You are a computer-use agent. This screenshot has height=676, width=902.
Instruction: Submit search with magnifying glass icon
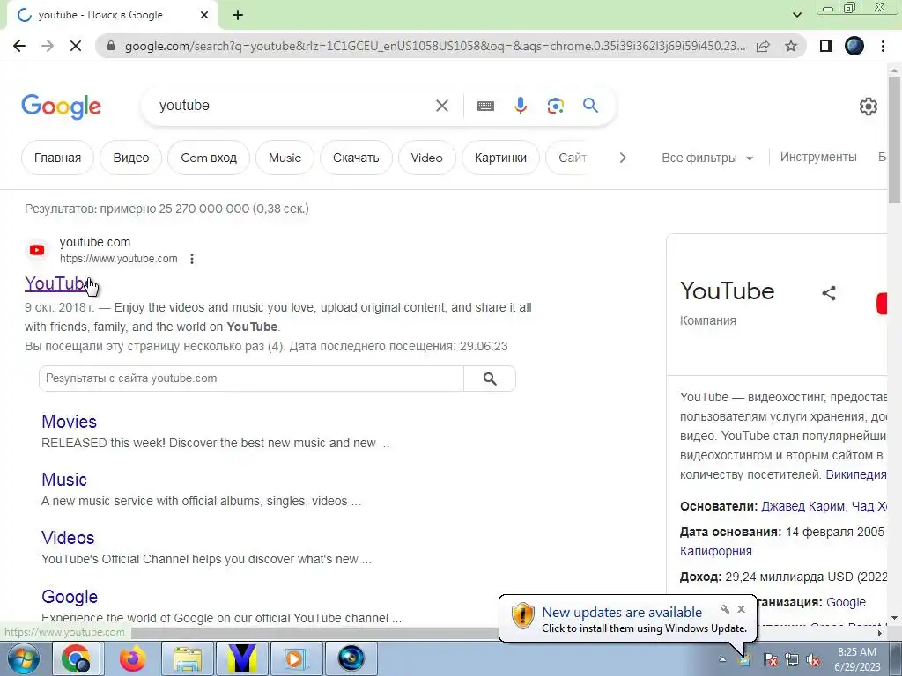(591, 106)
